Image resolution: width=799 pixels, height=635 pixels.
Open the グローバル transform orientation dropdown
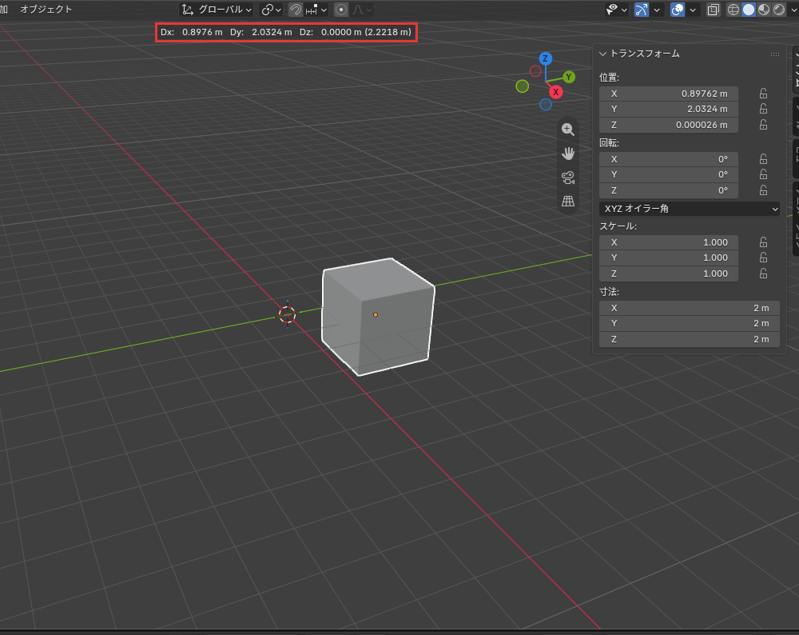217,10
